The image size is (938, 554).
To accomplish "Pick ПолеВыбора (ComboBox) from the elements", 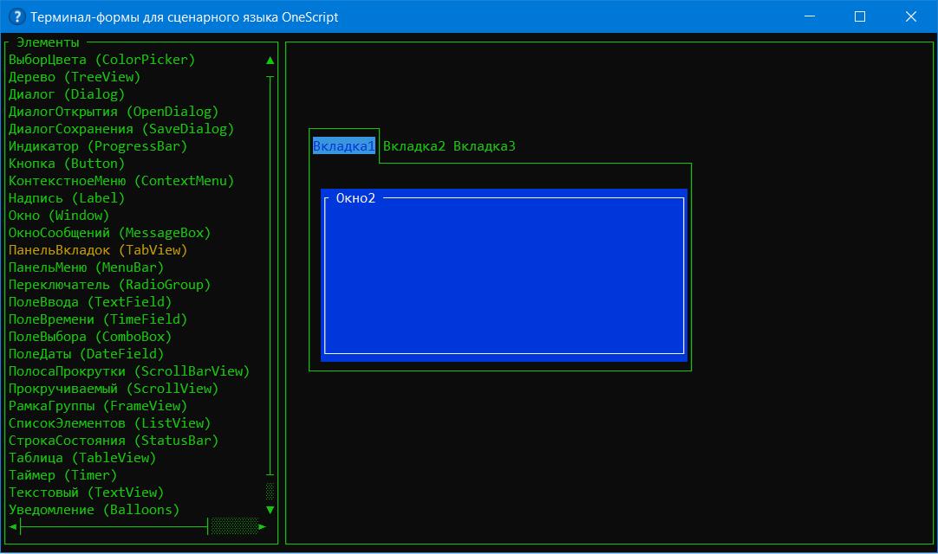I will [x=90, y=337].
